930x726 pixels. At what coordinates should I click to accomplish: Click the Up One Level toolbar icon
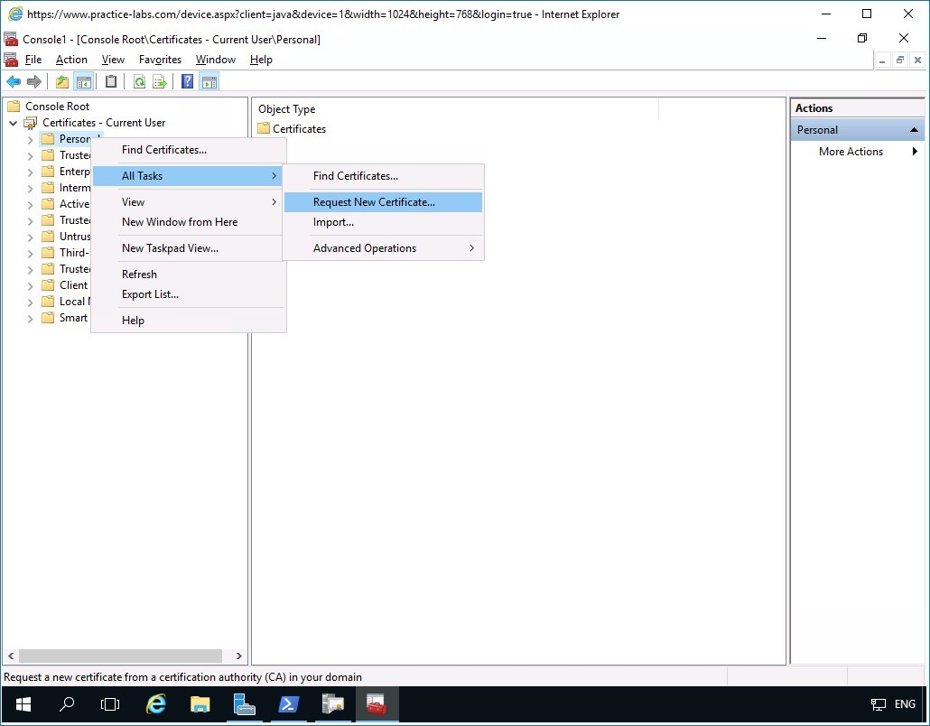pyautogui.click(x=61, y=82)
